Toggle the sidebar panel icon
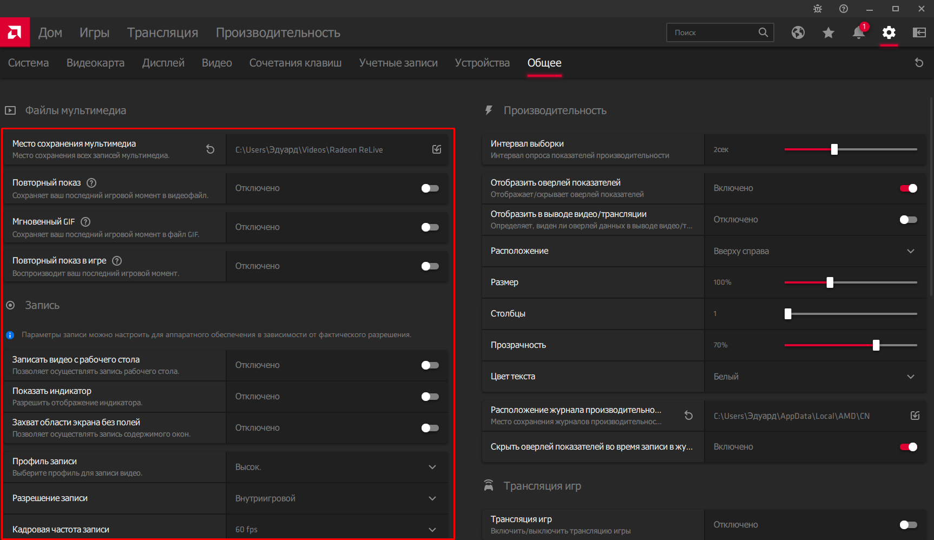The width and height of the screenshot is (934, 540). pos(919,32)
